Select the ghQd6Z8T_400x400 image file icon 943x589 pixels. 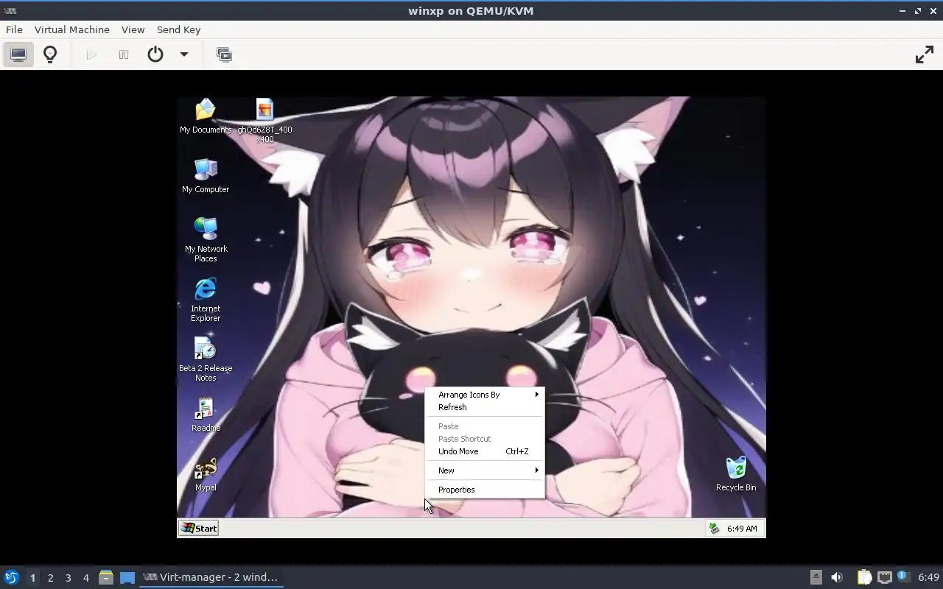coord(264,121)
